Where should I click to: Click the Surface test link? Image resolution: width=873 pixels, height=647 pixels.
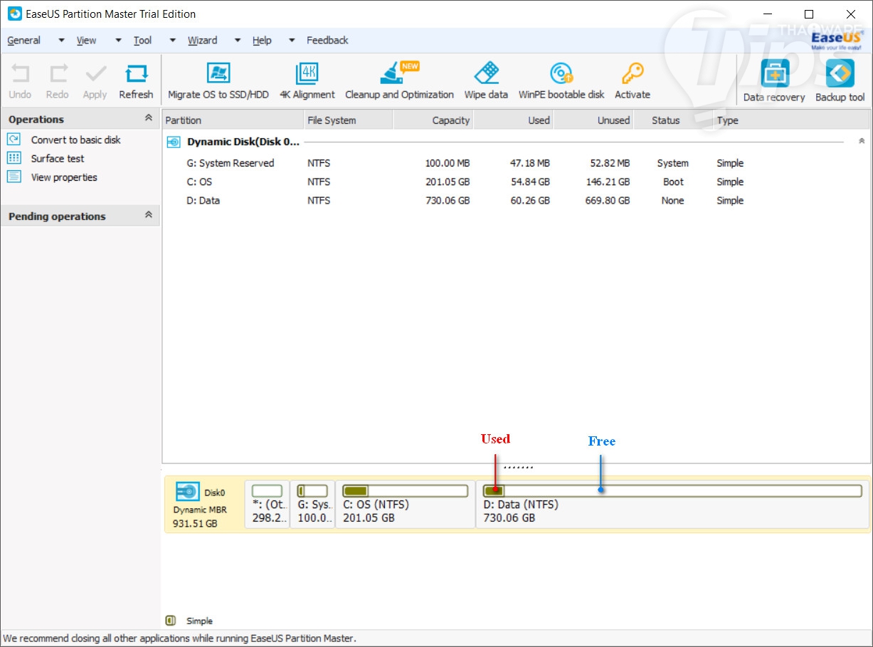pos(58,159)
